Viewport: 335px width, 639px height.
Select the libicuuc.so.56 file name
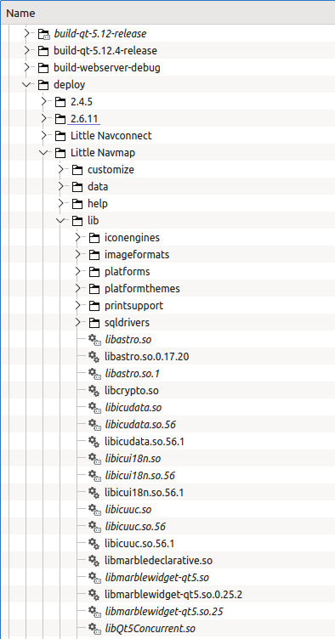135,527
